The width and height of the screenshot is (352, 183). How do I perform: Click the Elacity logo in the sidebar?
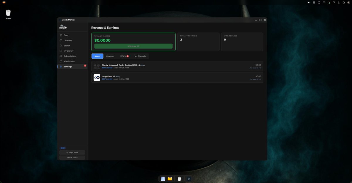tap(63, 27)
